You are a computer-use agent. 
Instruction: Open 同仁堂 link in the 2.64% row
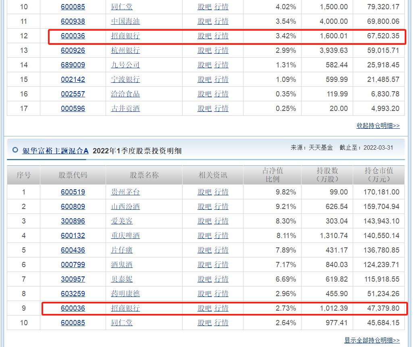[122, 323]
